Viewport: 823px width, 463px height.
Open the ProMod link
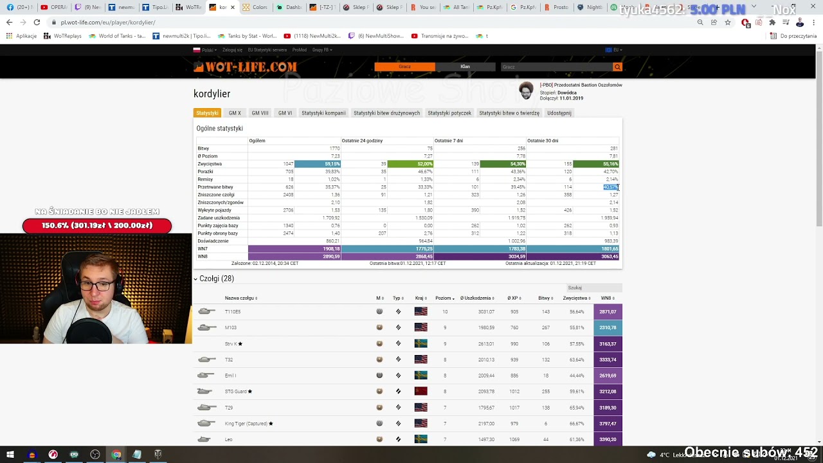click(x=300, y=50)
